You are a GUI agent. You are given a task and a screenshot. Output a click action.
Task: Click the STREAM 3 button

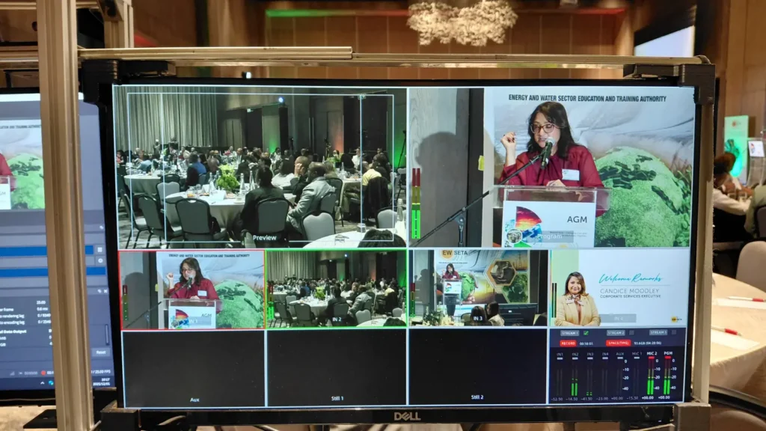pos(658,332)
